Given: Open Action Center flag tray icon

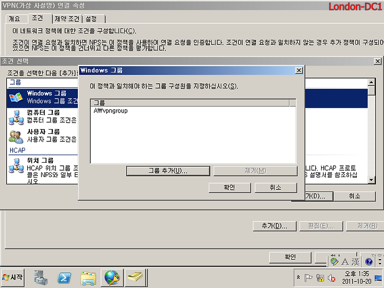Looking at the screenshot, I should [x=308, y=278].
